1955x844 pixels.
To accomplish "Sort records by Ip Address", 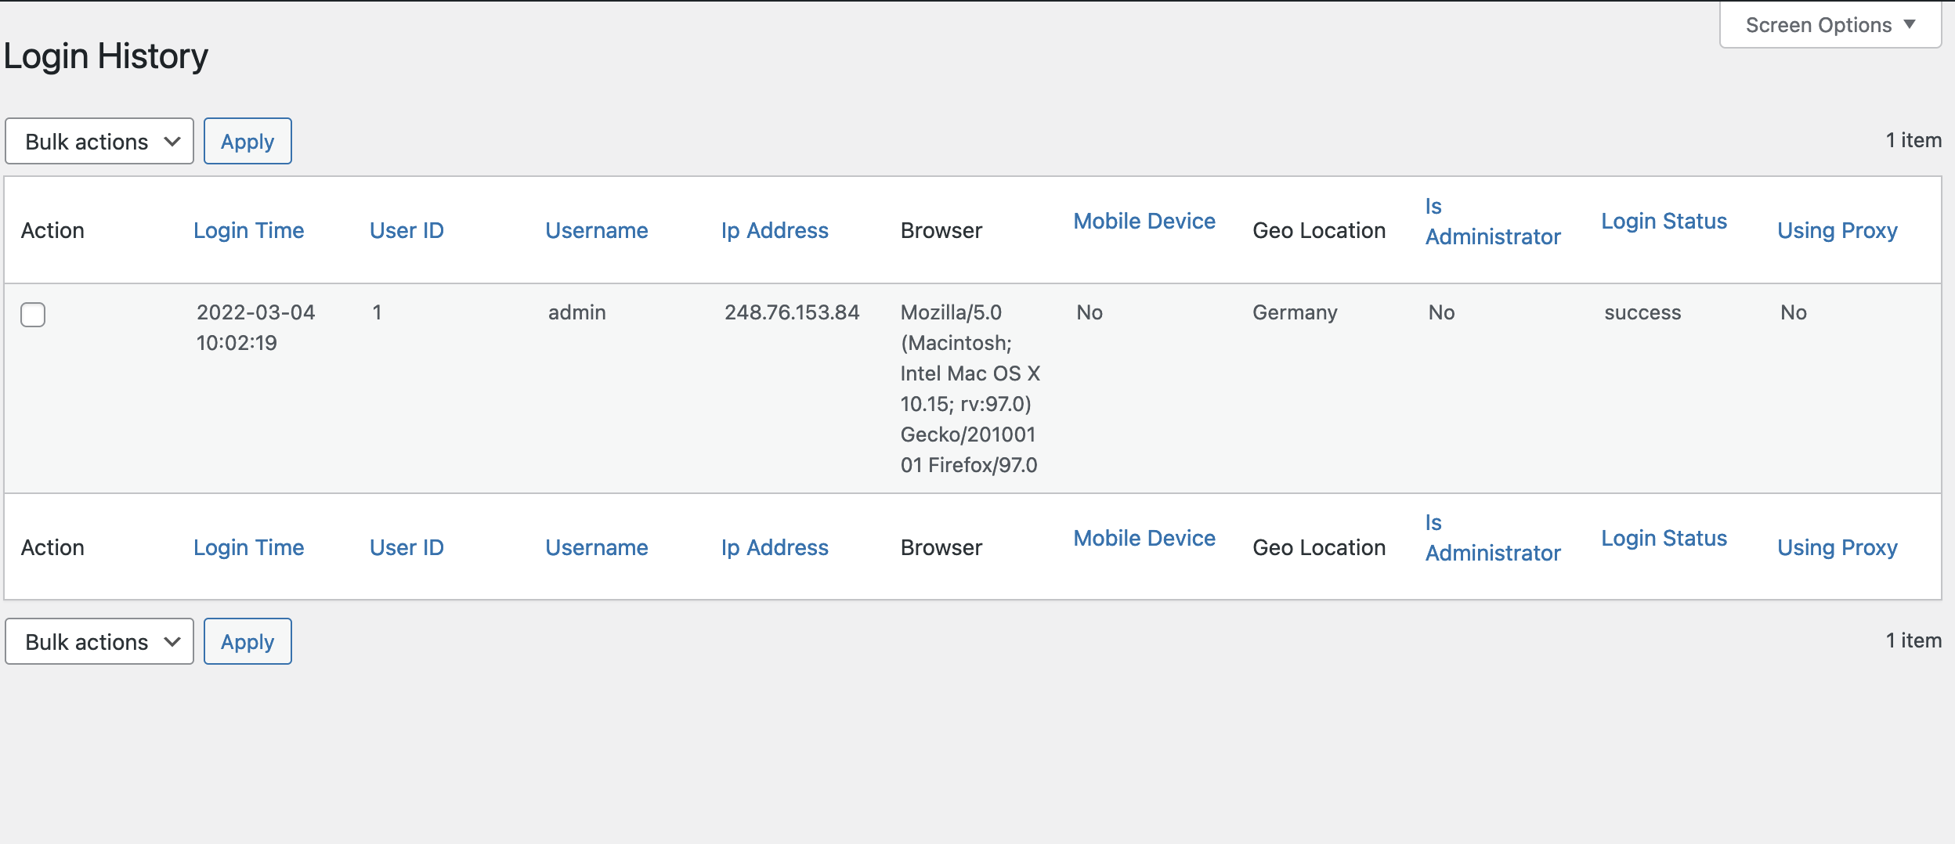I will (774, 229).
